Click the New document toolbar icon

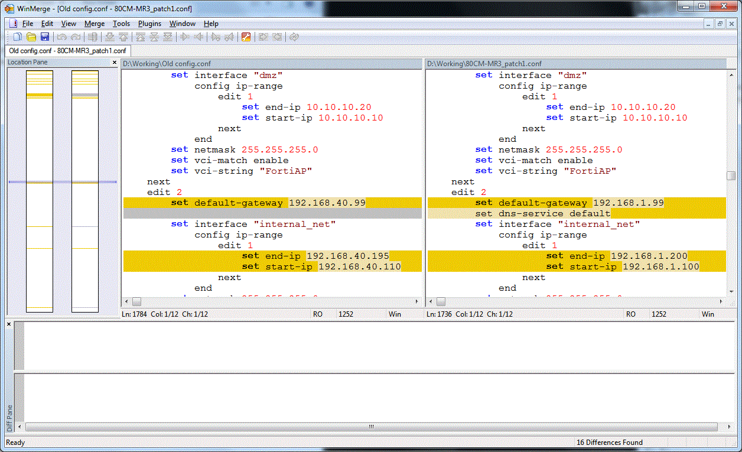click(x=18, y=37)
